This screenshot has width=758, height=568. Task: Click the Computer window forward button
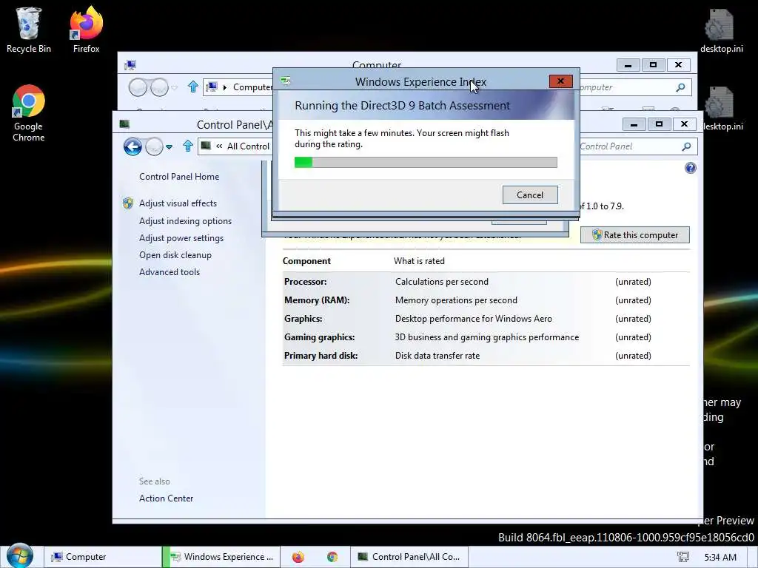(x=159, y=87)
